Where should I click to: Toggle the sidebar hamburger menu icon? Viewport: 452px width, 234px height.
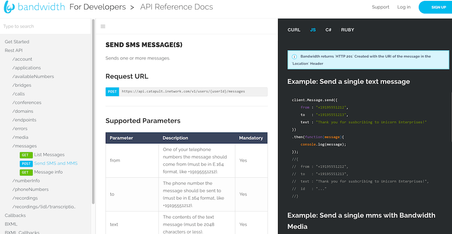[103, 27]
